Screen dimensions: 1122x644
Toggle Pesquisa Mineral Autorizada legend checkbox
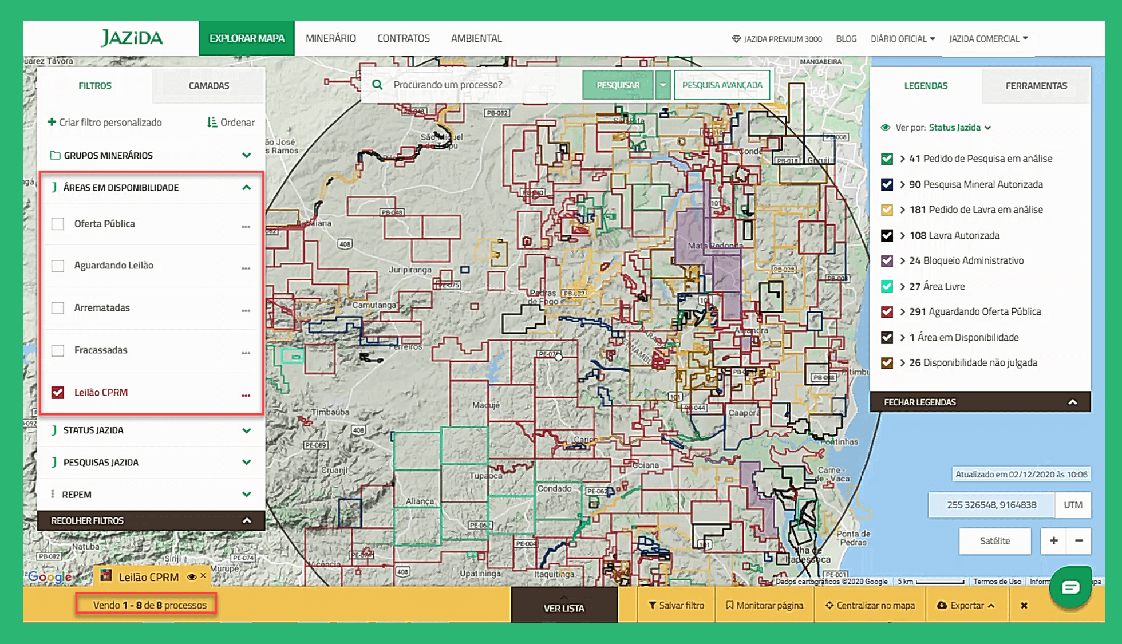click(x=887, y=184)
